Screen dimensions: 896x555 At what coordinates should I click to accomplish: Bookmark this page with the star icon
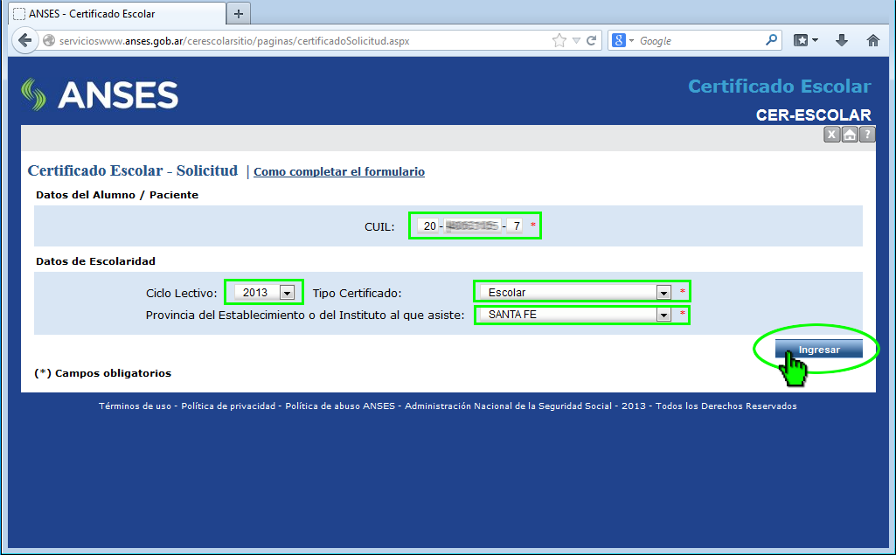coord(559,40)
